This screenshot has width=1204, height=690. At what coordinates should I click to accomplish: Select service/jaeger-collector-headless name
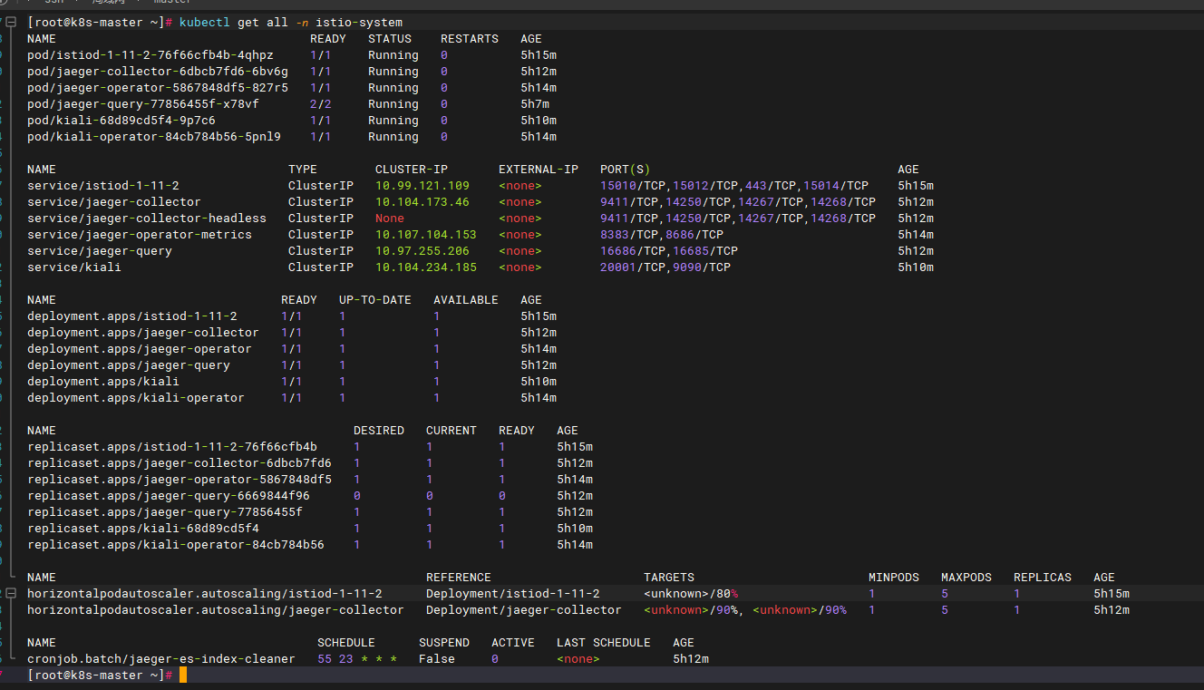147,218
